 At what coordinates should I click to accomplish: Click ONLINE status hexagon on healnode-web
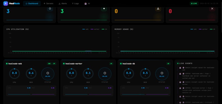tap(48, 74)
